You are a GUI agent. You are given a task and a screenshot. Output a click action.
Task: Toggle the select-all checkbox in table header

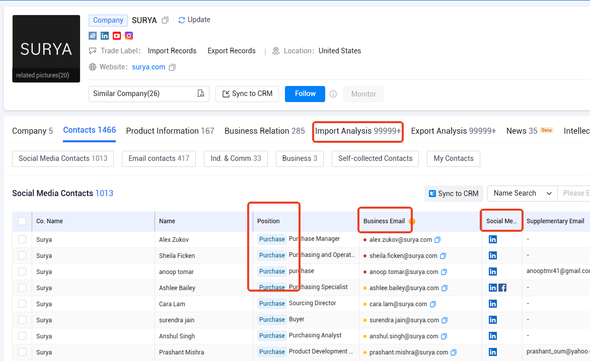point(22,221)
